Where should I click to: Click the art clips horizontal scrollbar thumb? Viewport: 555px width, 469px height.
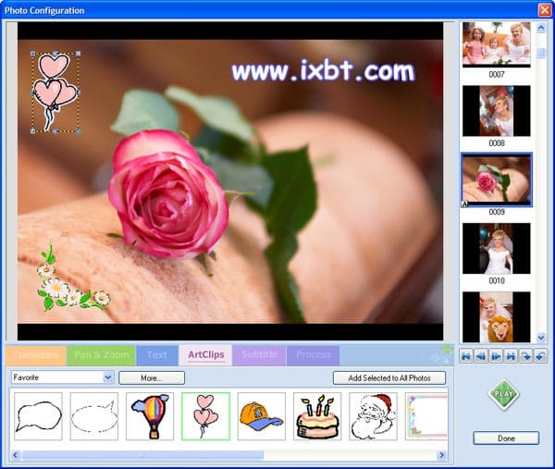pos(142,455)
